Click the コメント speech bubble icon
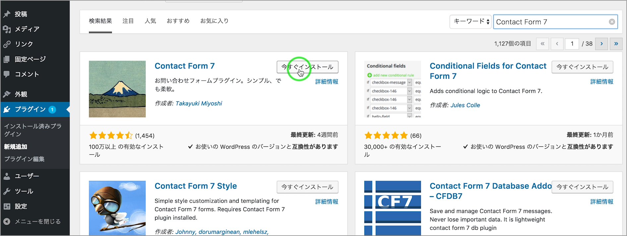Viewport: 627px width, 236px height. [x=7, y=74]
